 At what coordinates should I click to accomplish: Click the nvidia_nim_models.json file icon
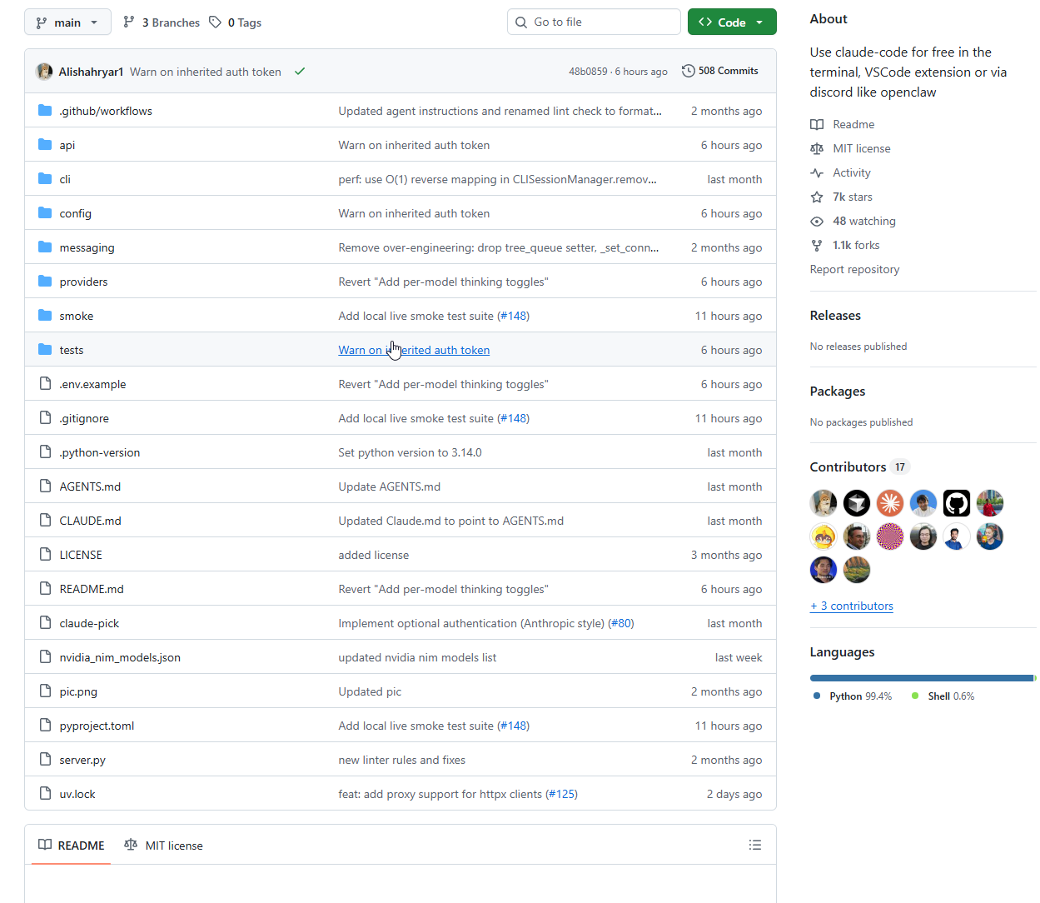coord(45,657)
